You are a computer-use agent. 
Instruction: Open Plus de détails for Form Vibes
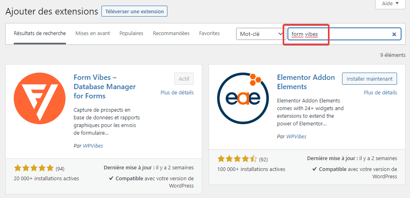(177, 93)
